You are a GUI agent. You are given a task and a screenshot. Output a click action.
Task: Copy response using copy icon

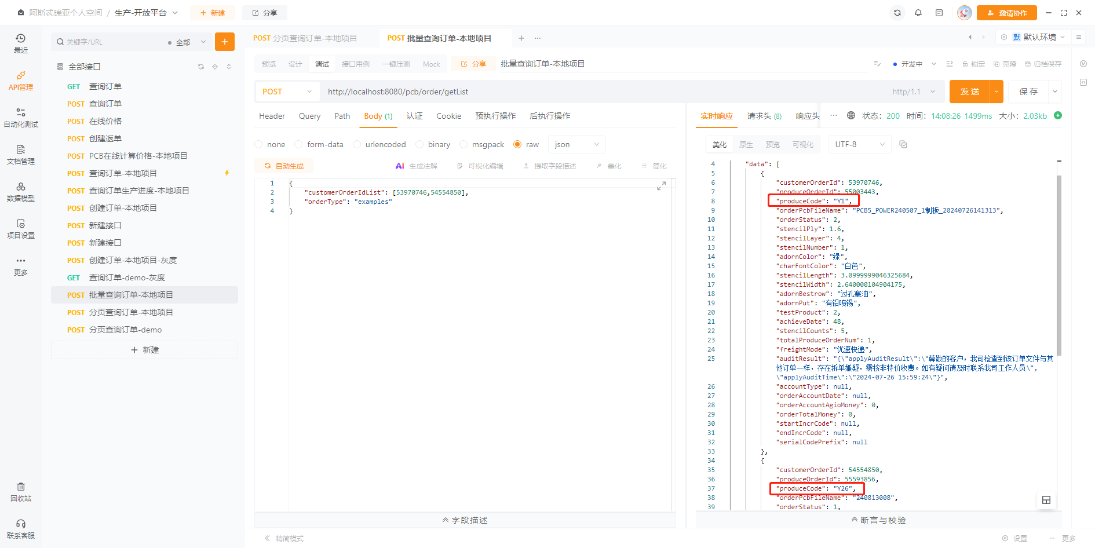903,144
